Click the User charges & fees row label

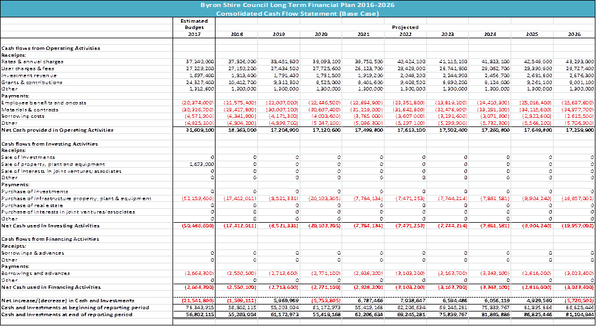[28, 68]
